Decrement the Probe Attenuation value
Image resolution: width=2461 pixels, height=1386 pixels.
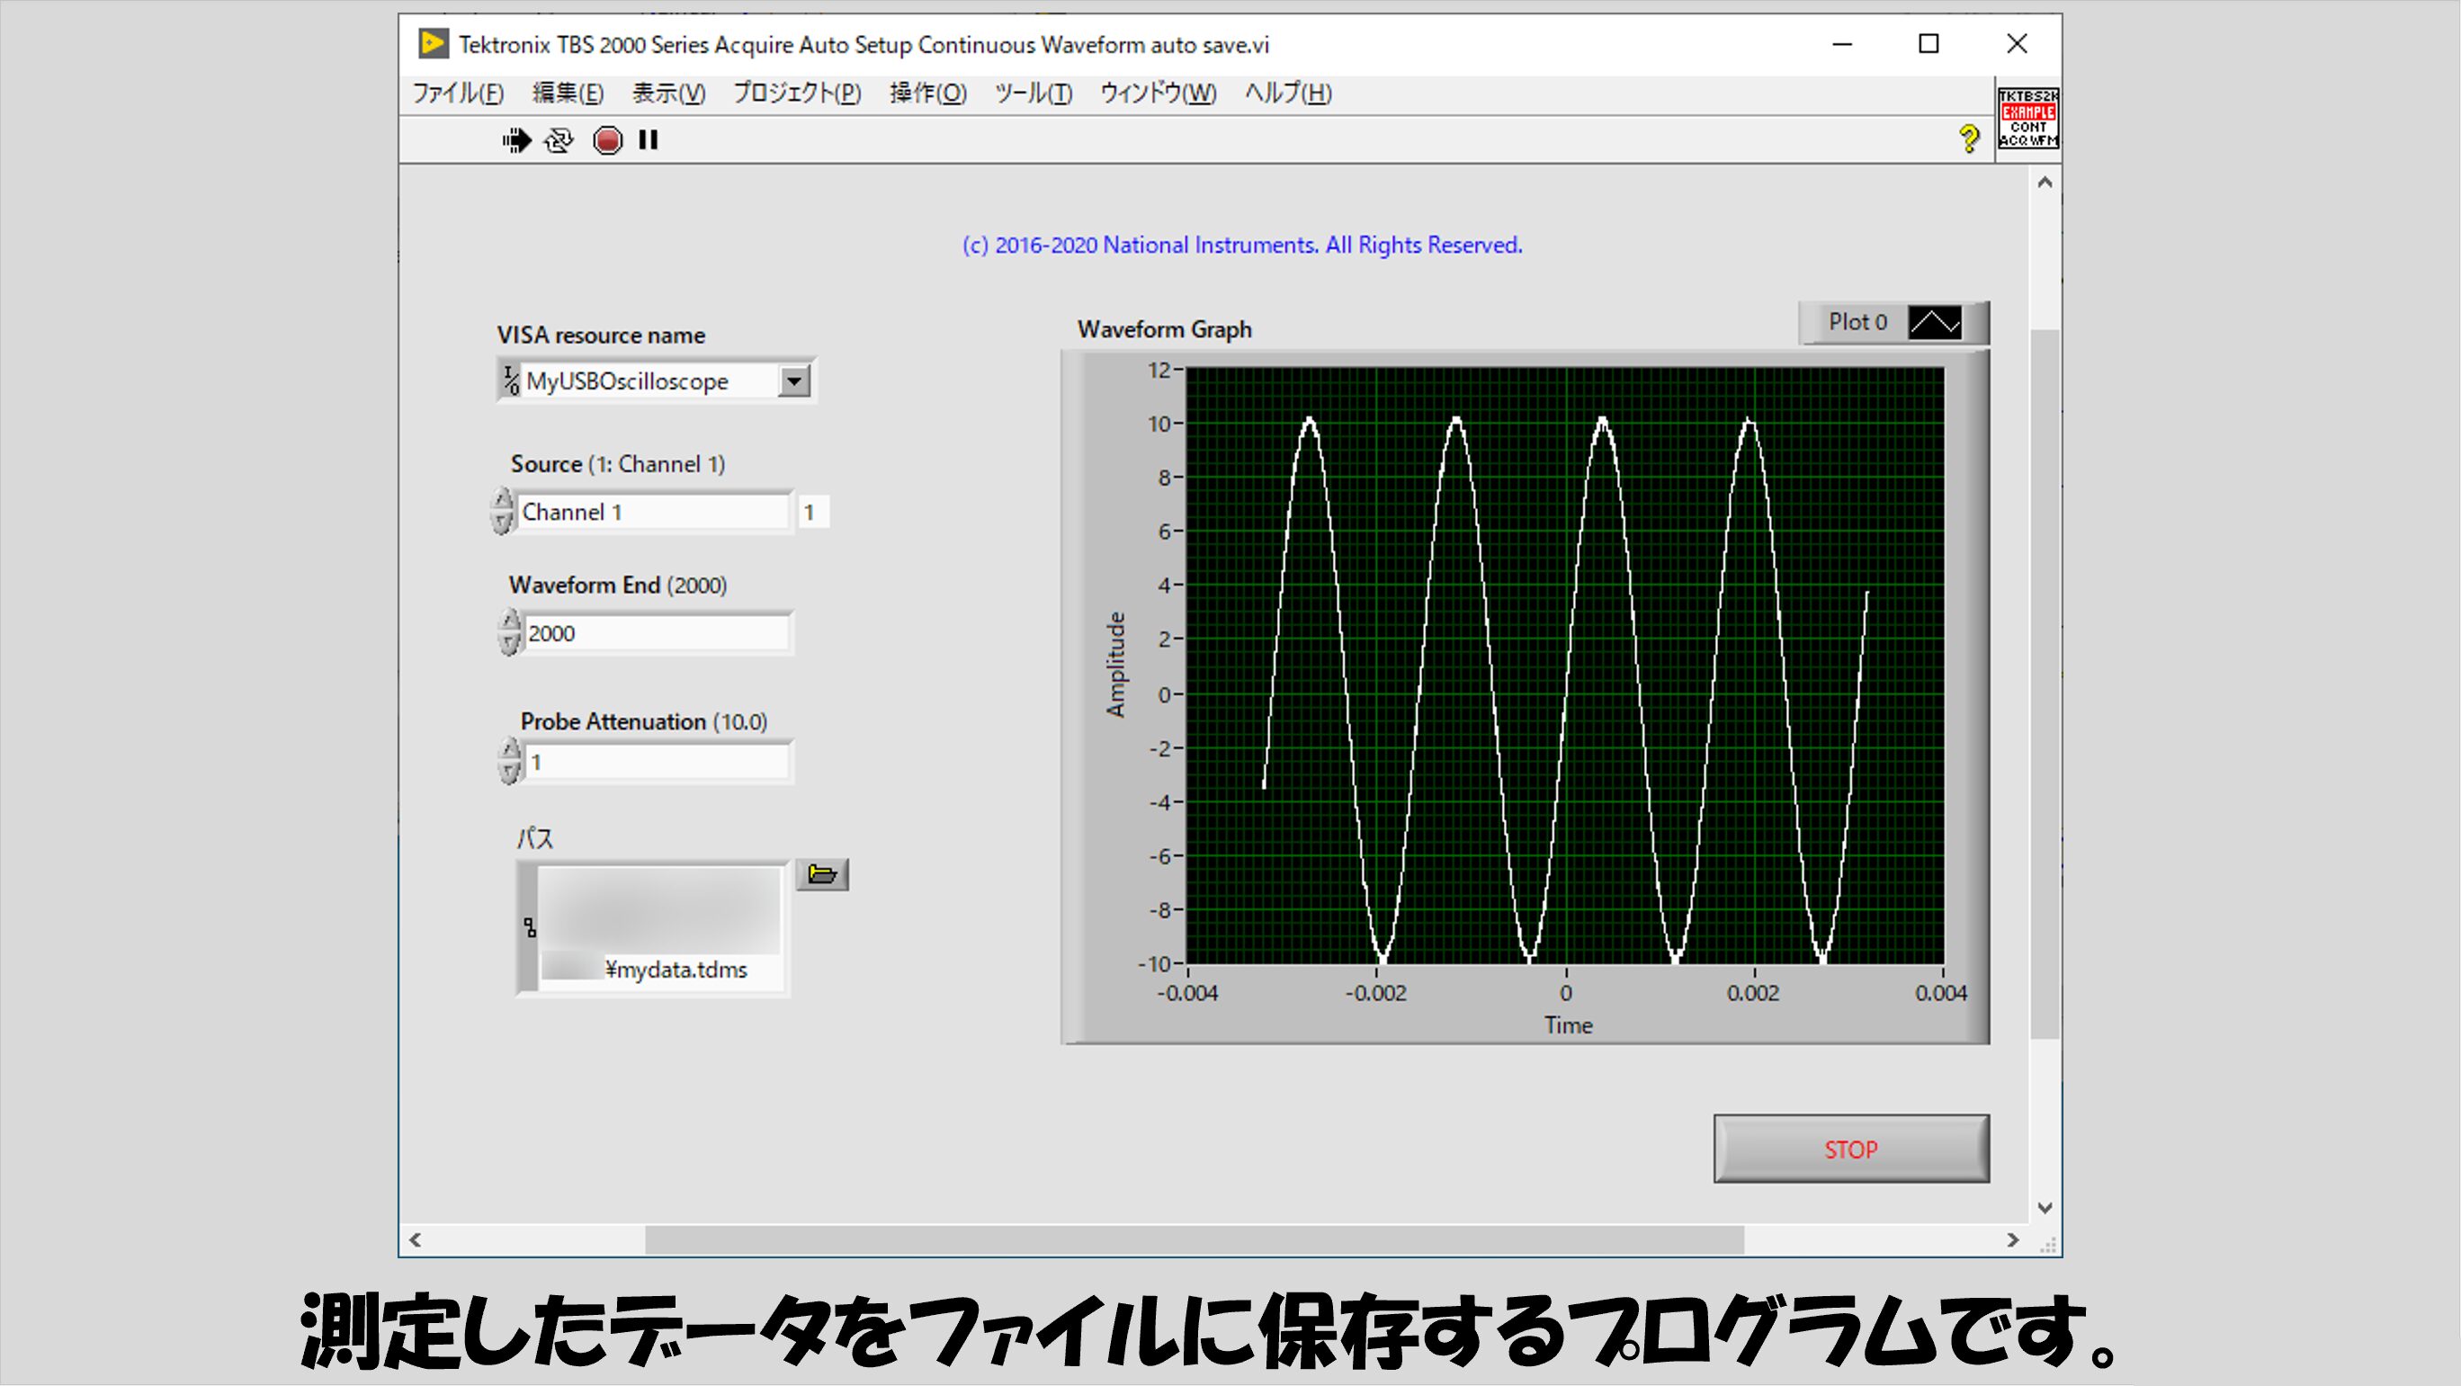pos(511,773)
